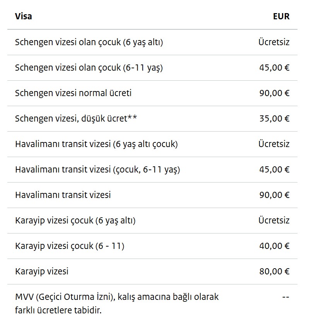Click the 40,00 € Karayip child fee
This screenshot has width=318, height=318.
pos(274,246)
